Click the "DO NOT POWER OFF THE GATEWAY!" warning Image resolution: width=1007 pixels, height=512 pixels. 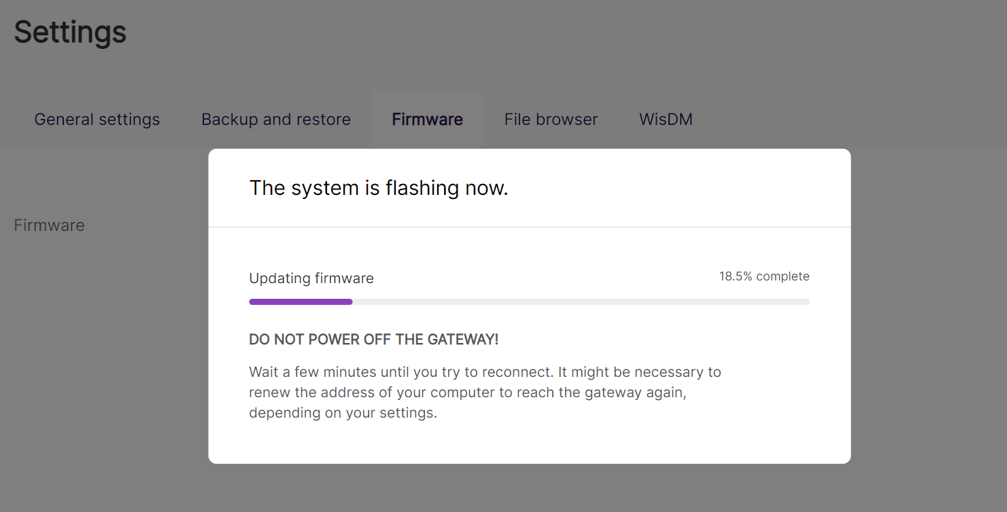point(373,340)
